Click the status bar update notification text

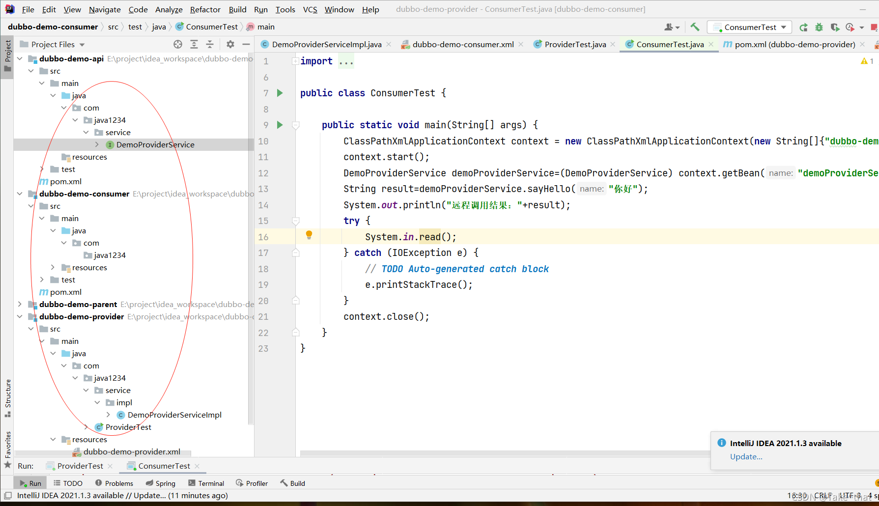(x=122, y=495)
